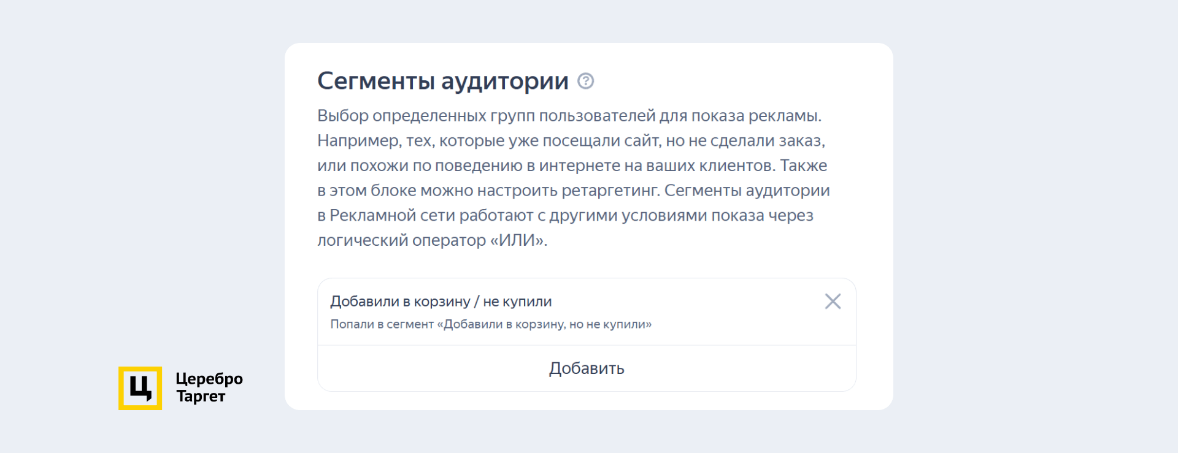Viewport: 1178px width, 453px height.
Task: Click the words «логический оператор» in the description
Action: pyautogui.click(x=401, y=240)
